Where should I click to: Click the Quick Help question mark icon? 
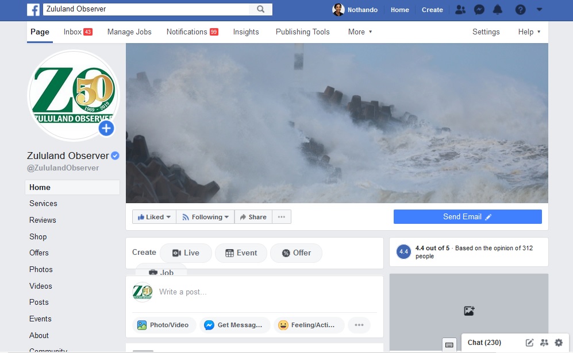coord(520,10)
